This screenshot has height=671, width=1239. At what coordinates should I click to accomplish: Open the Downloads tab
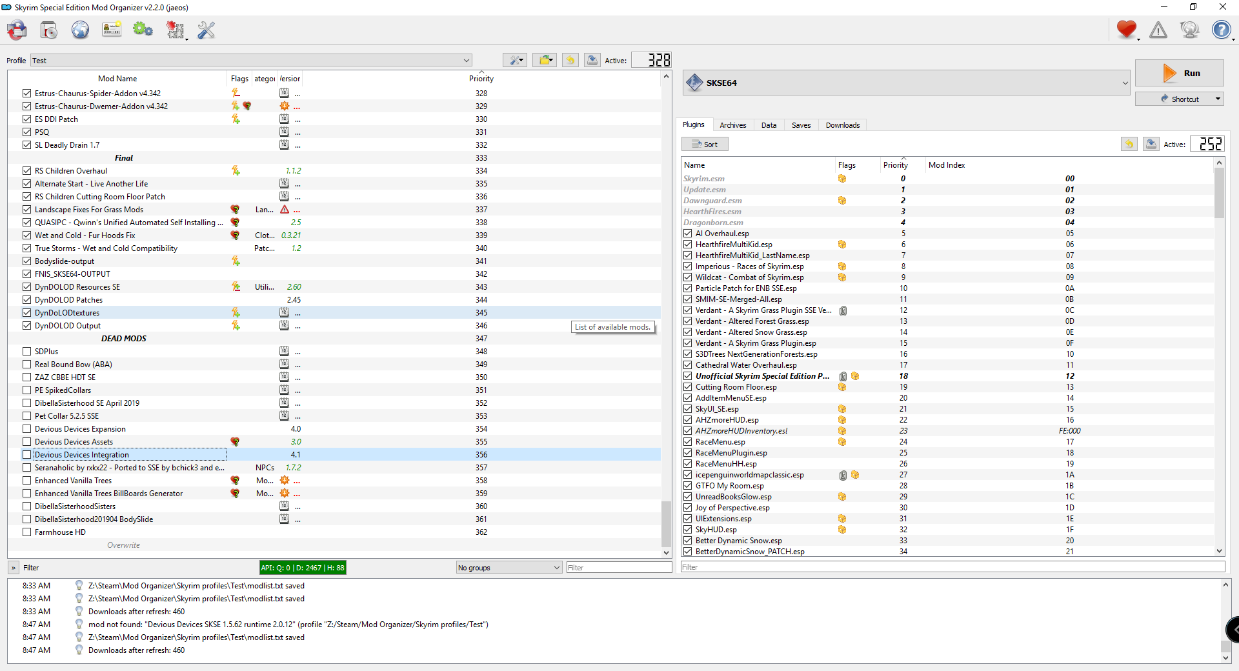click(843, 125)
